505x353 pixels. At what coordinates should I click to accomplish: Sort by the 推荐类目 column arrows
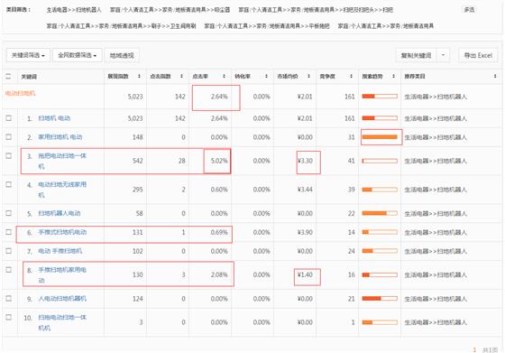pyautogui.click(x=495, y=77)
